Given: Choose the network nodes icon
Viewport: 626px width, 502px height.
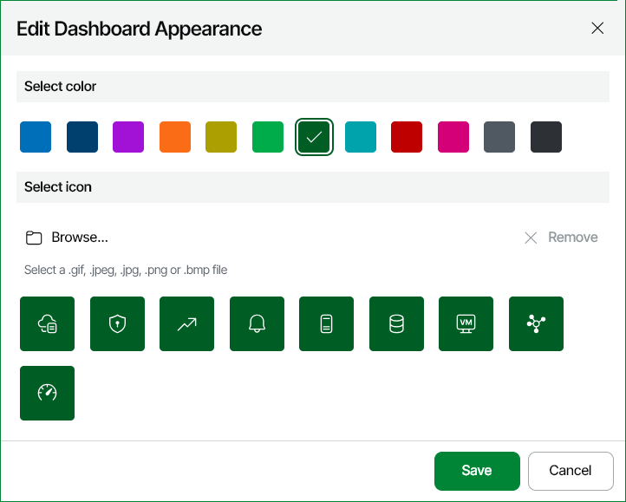Looking at the screenshot, I should point(536,323).
